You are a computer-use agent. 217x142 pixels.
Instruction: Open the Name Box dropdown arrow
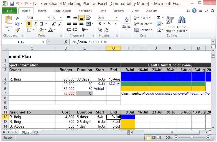click(x=43, y=42)
